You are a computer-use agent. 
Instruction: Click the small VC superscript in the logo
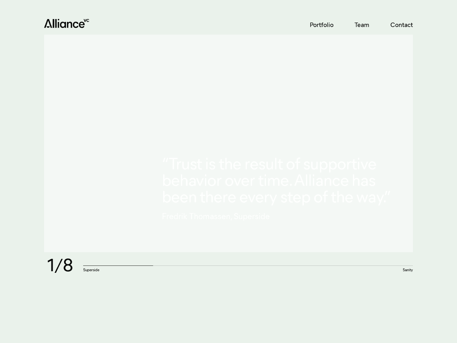(x=86, y=21)
